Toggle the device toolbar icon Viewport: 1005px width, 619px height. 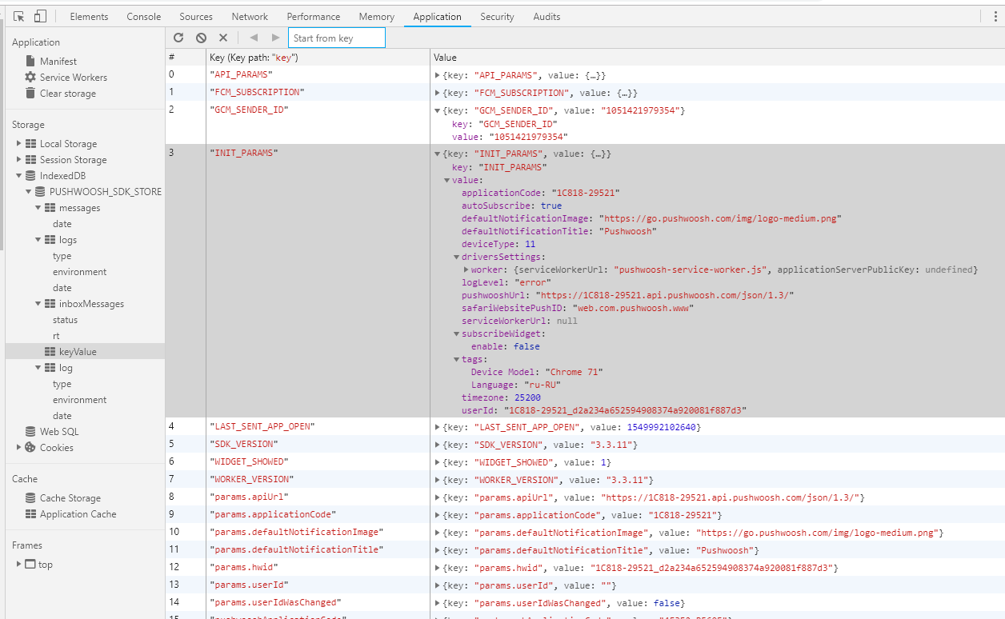click(41, 16)
